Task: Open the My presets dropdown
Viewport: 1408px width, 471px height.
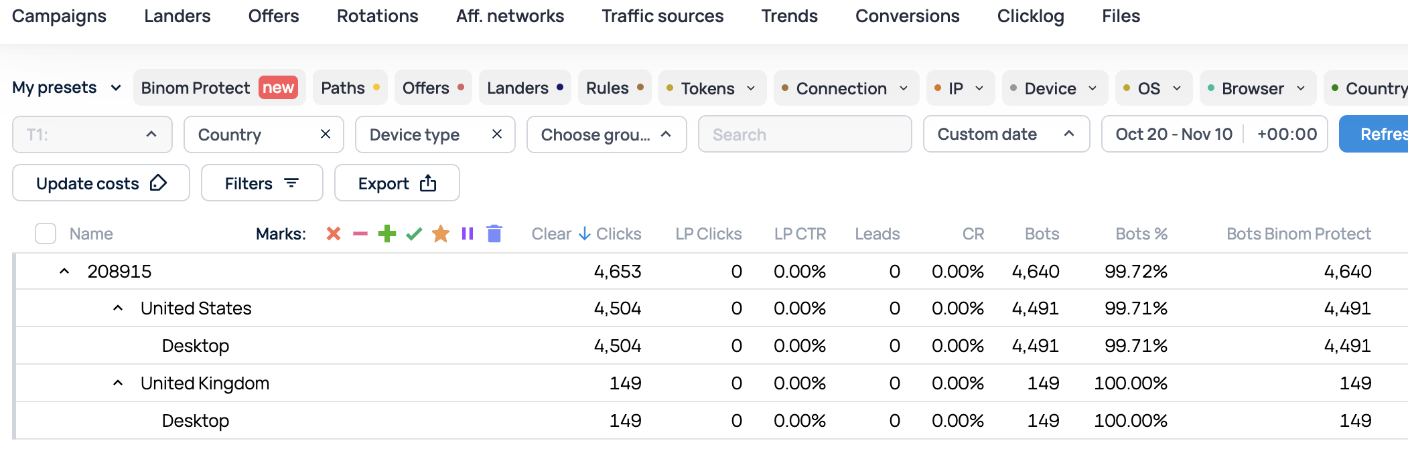Action: click(x=67, y=88)
